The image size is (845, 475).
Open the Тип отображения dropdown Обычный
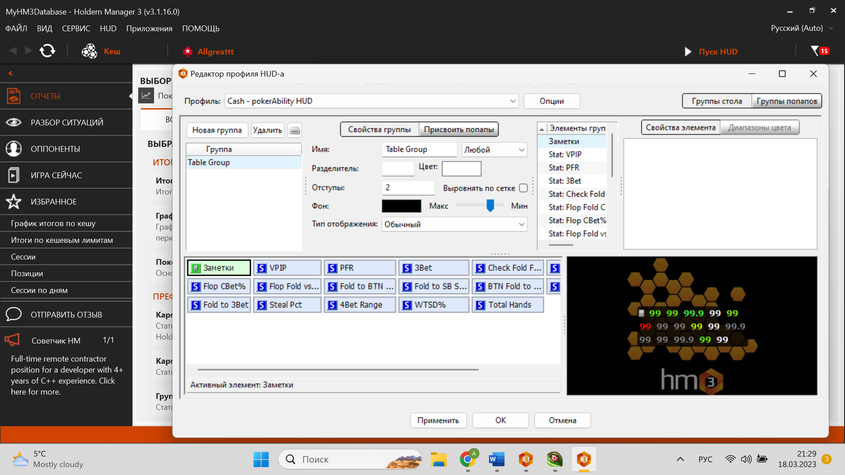click(x=454, y=224)
